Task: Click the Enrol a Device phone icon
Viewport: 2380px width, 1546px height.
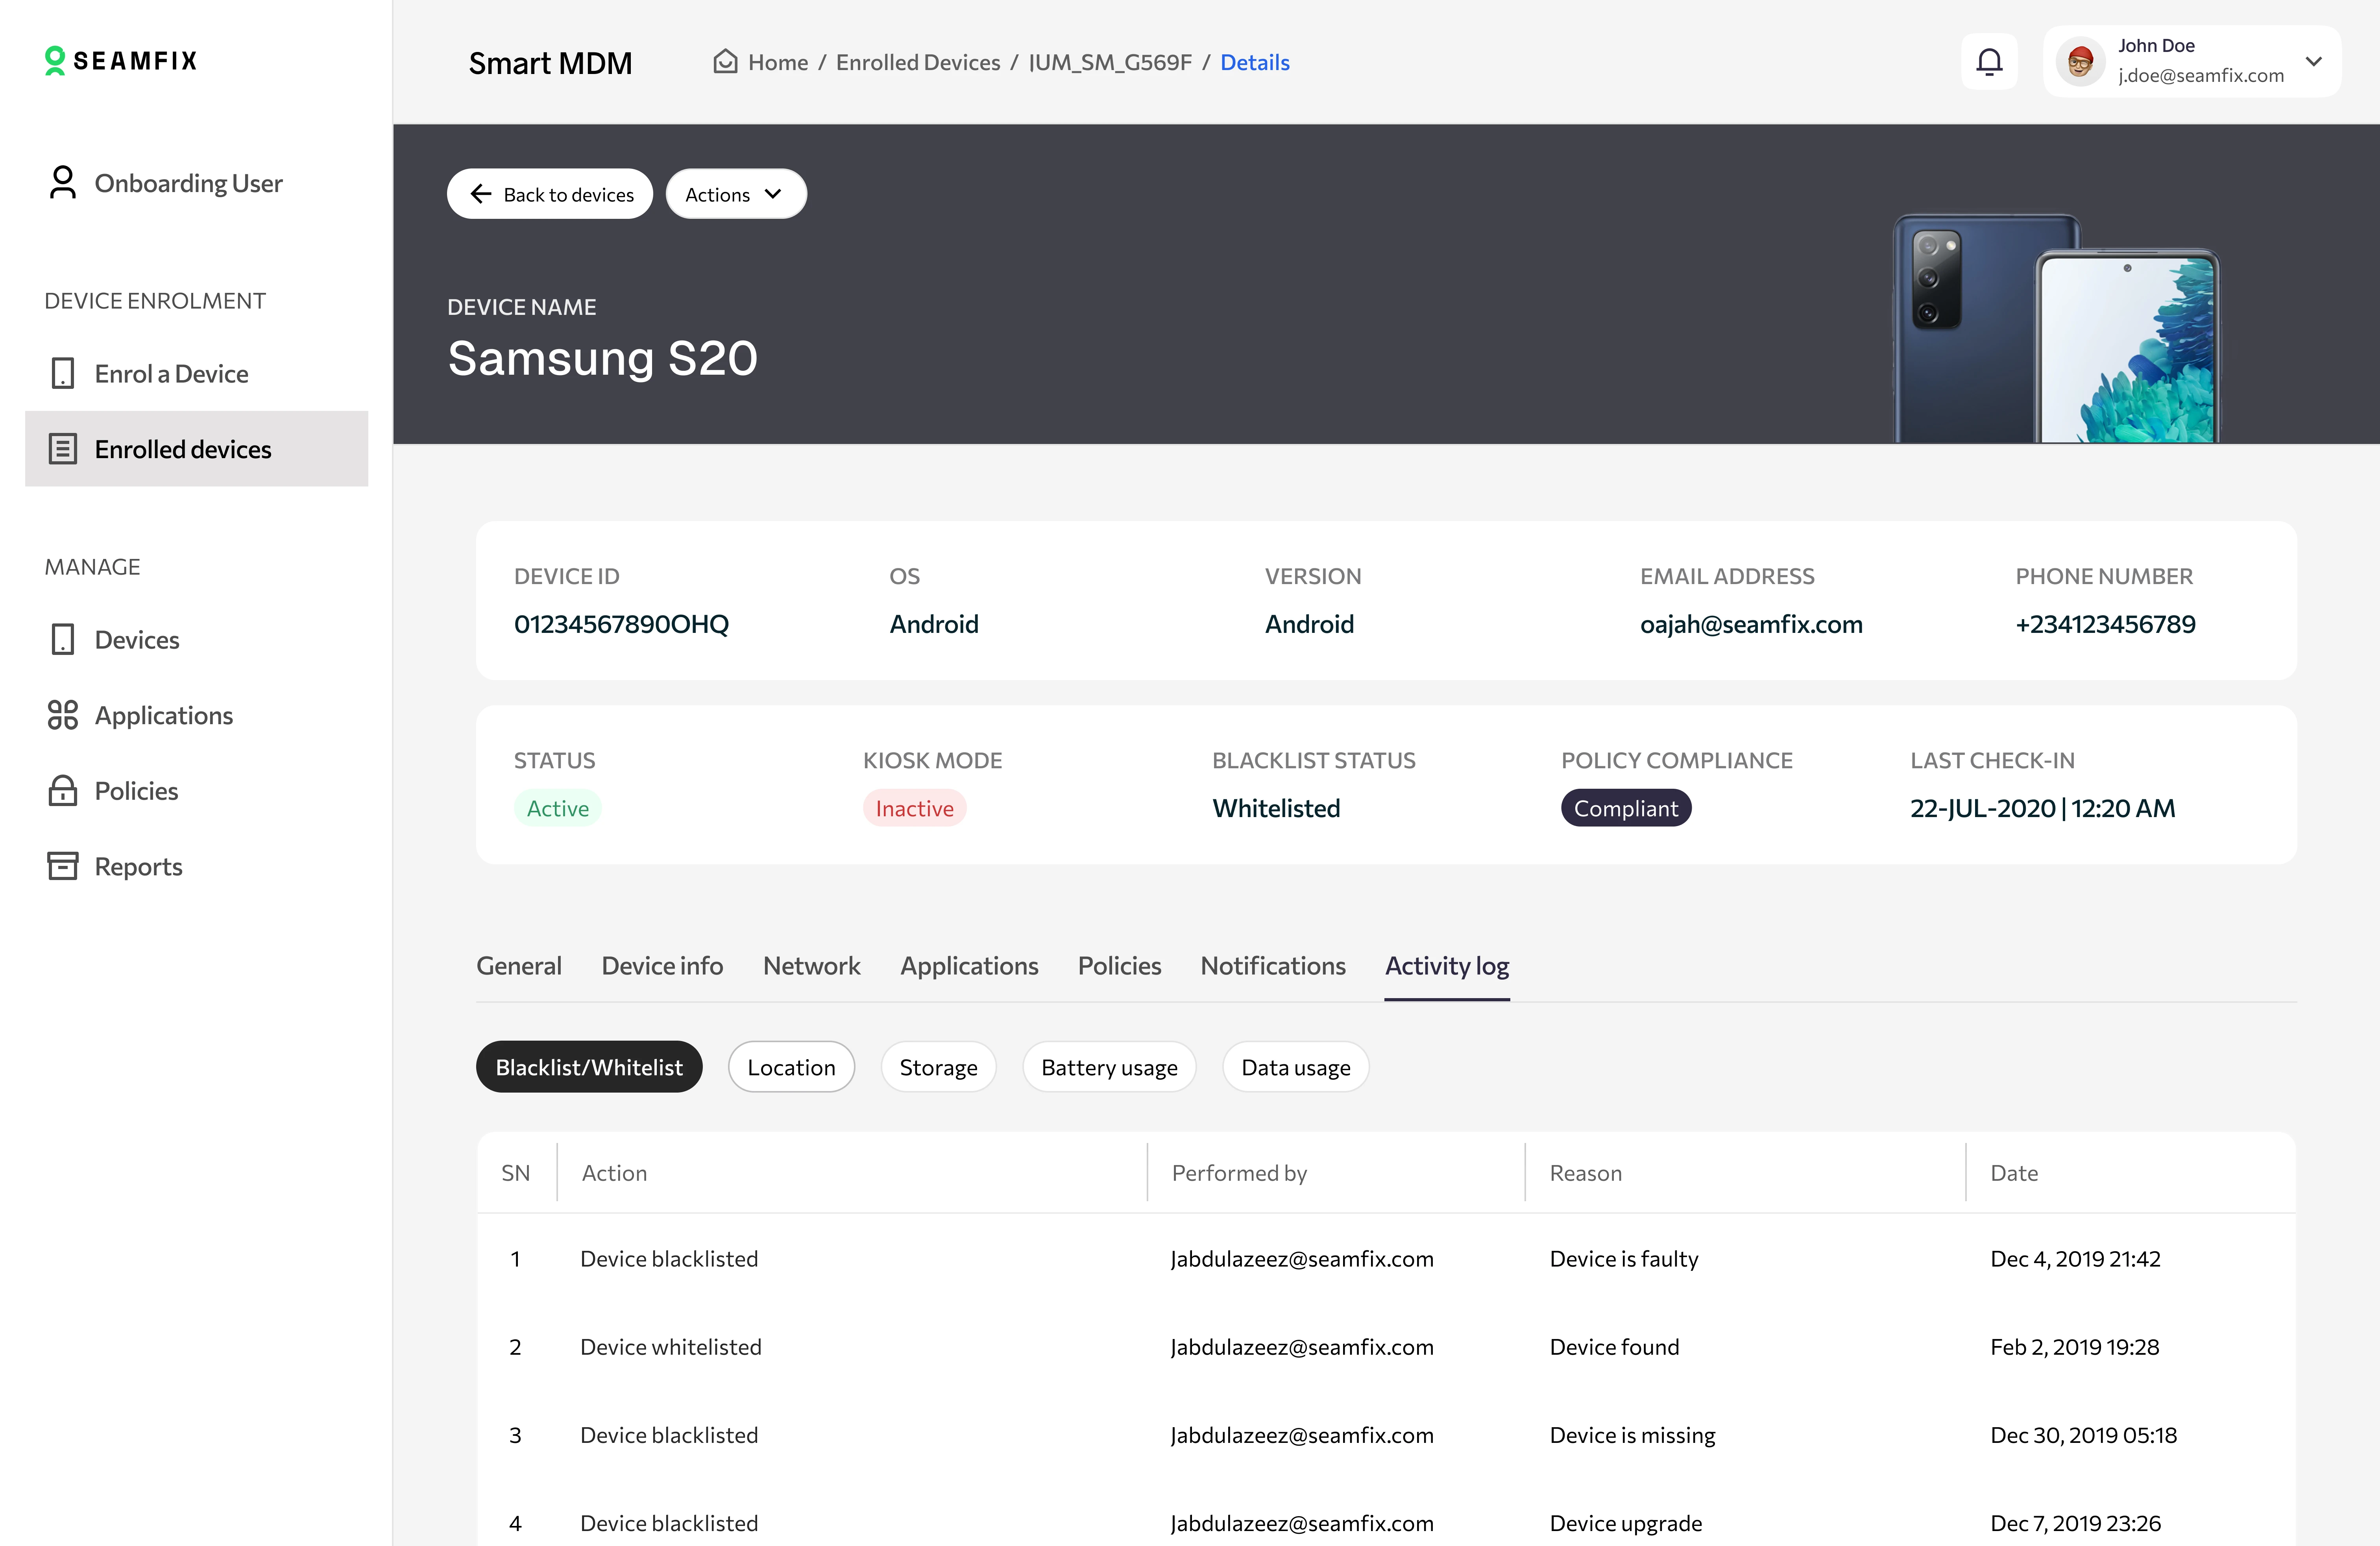Action: click(x=62, y=374)
